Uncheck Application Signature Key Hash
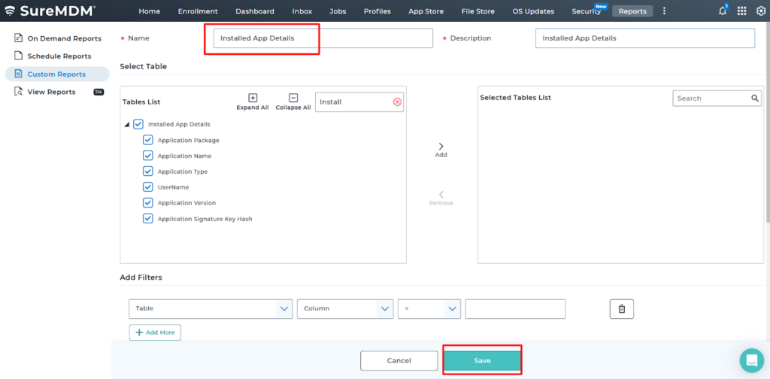The image size is (770, 379). 148,219
